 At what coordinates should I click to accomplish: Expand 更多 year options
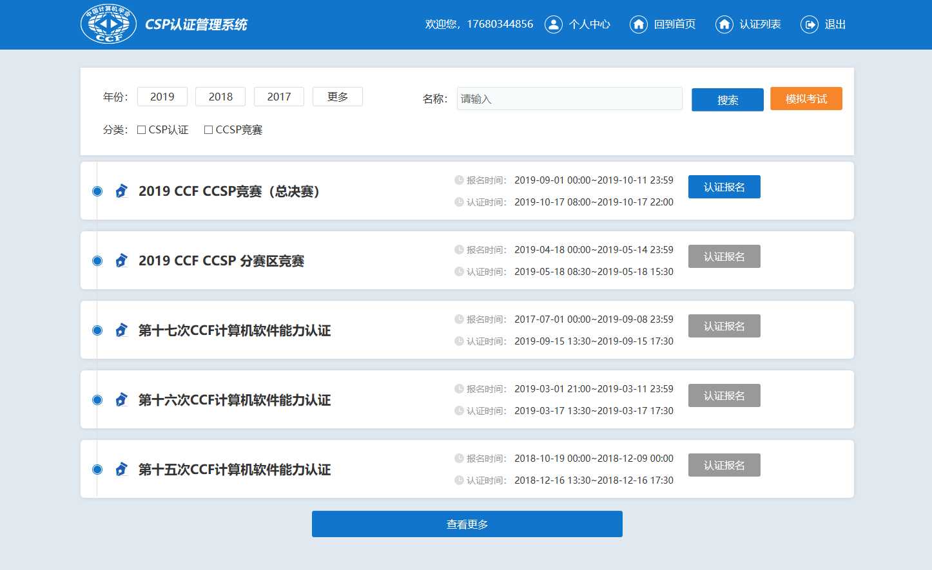click(x=338, y=97)
